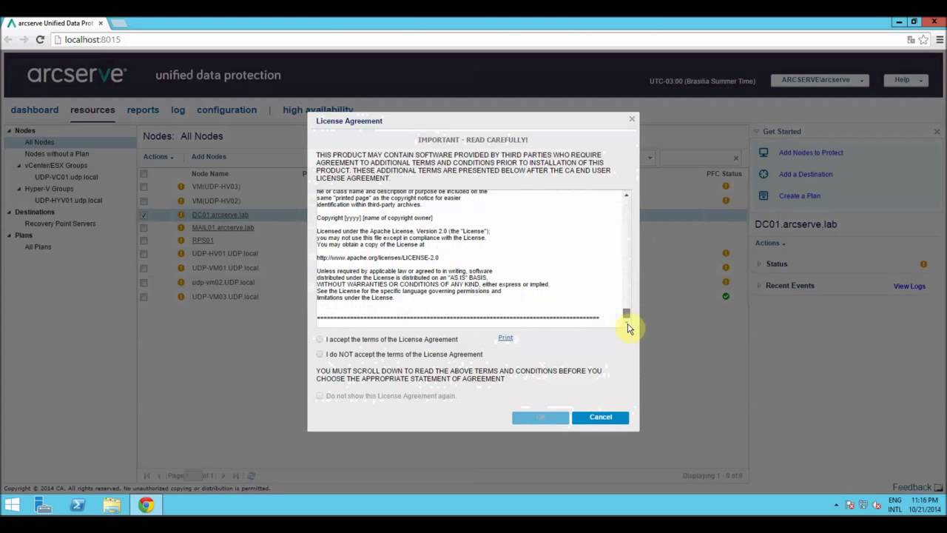This screenshot has height=533, width=947.
Task: Collapse the Hyper-V Groups node
Action: [x=19, y=189]
